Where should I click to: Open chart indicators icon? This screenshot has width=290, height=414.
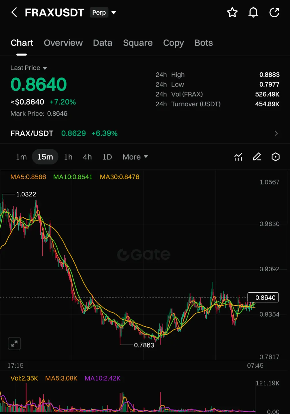point(238,157)
